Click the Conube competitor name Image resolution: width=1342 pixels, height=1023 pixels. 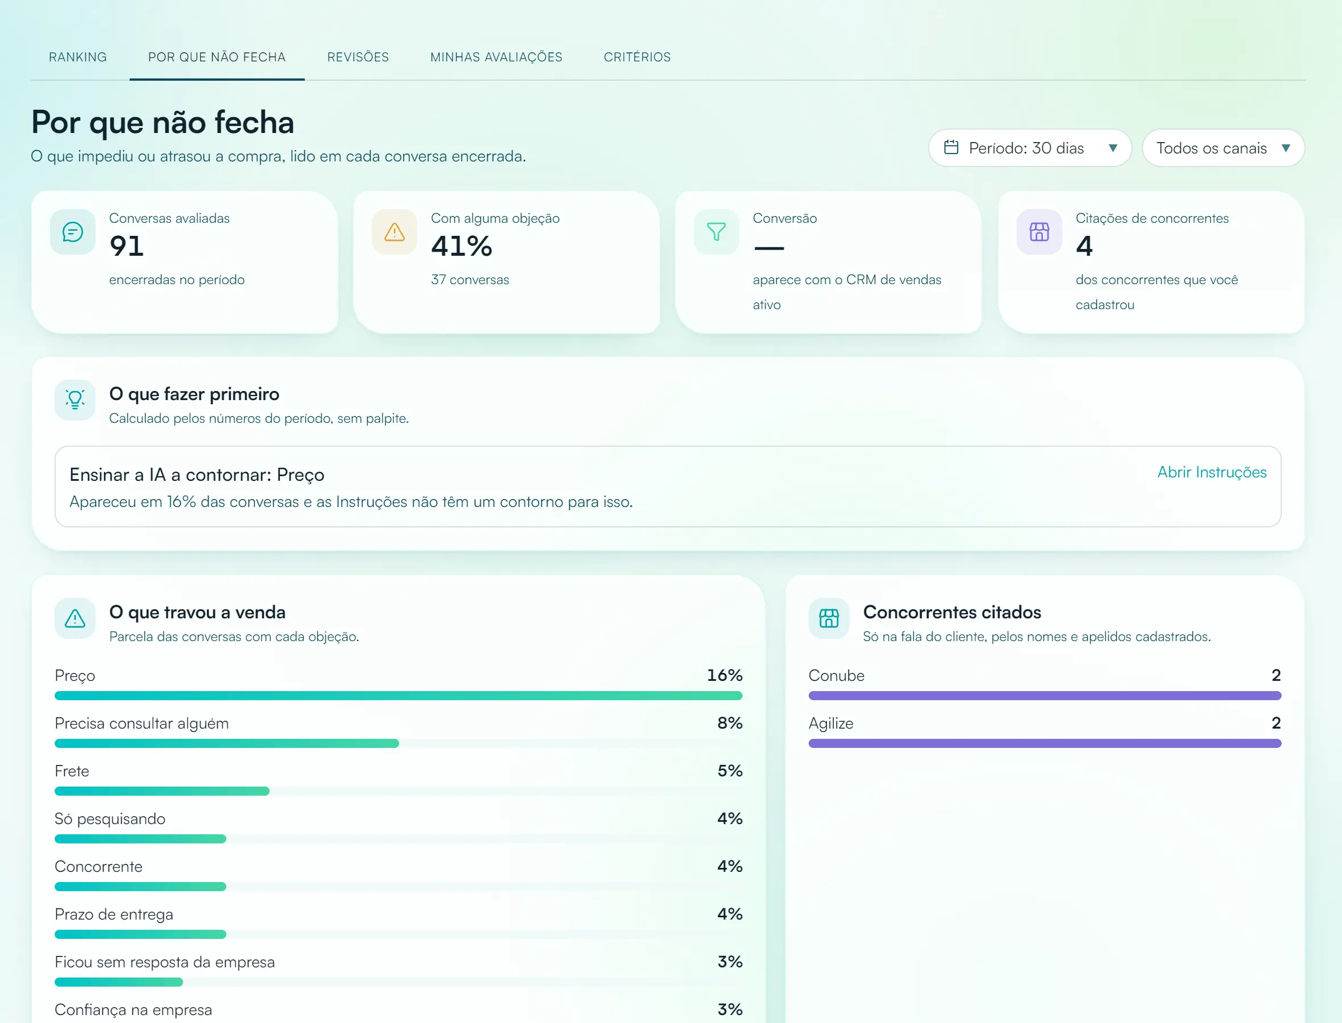tap(836, 675)
